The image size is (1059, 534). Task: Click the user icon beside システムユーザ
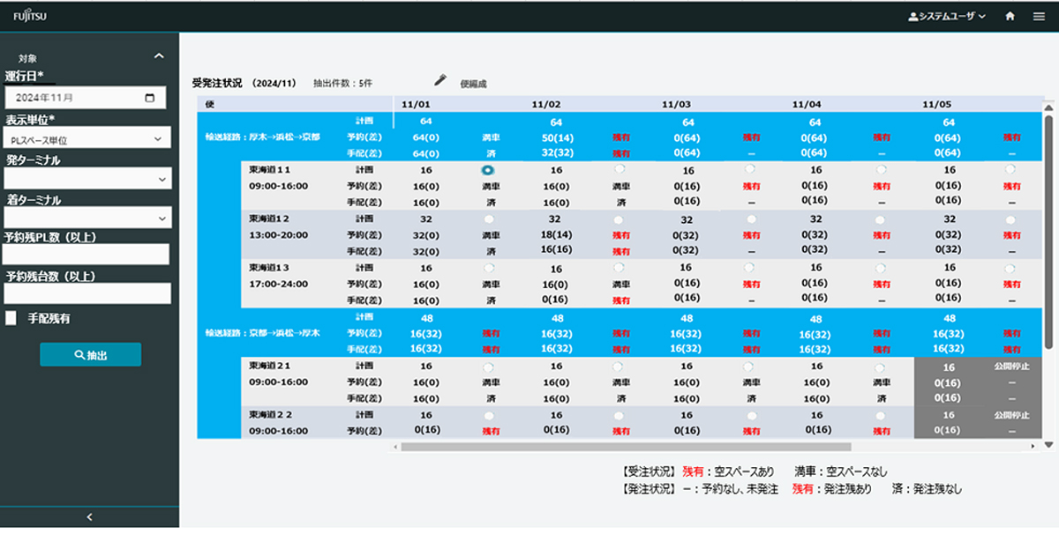(913, 17)
